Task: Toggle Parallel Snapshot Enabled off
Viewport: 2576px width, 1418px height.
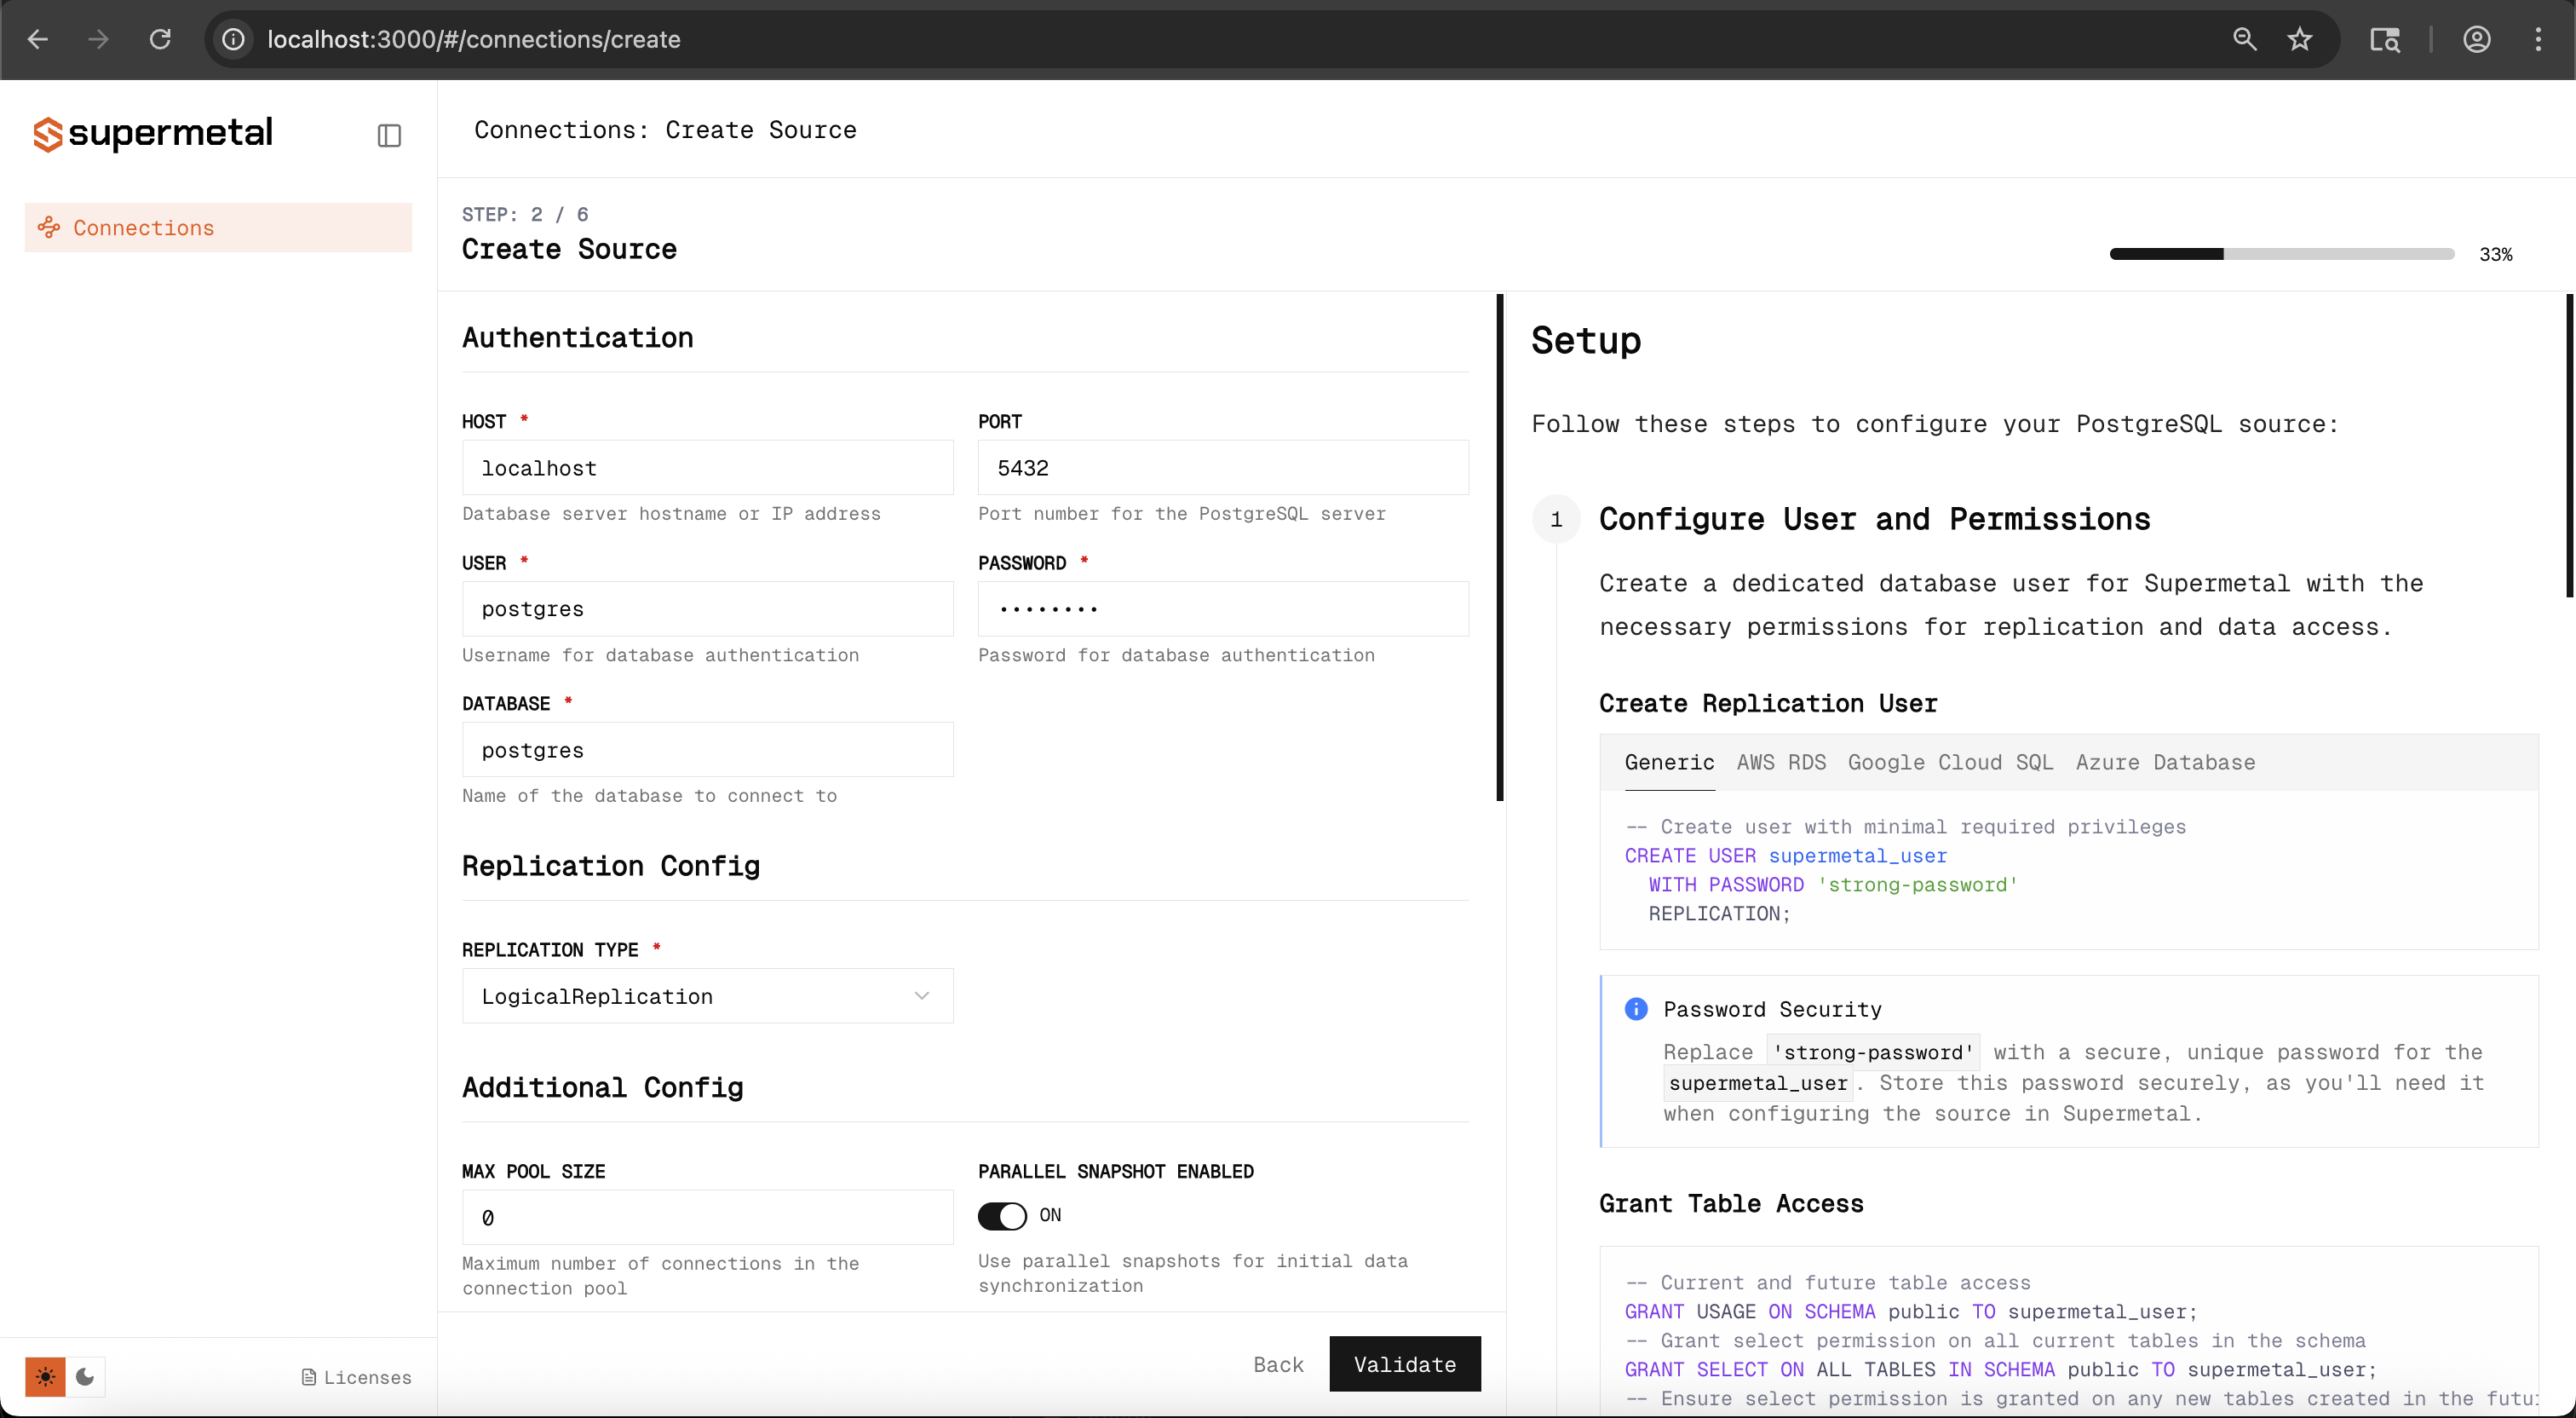Action: tap(1003, 1215)
